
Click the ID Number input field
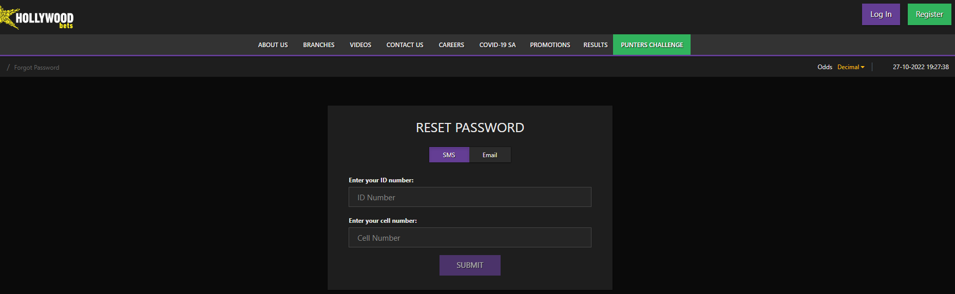[x=469, y=197]
